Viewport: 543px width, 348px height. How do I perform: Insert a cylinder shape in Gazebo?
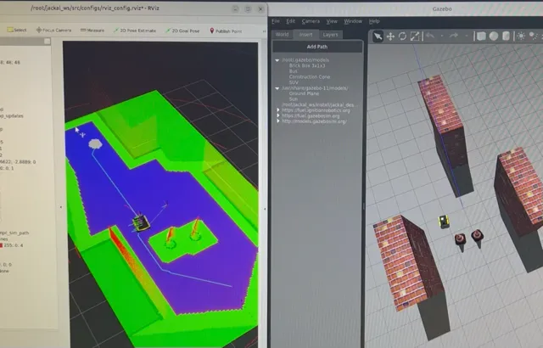[x=506, y=36]
